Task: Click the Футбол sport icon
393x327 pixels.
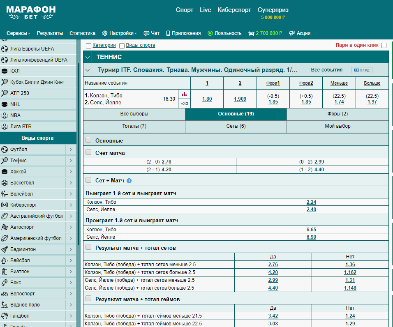Action: 5,150
